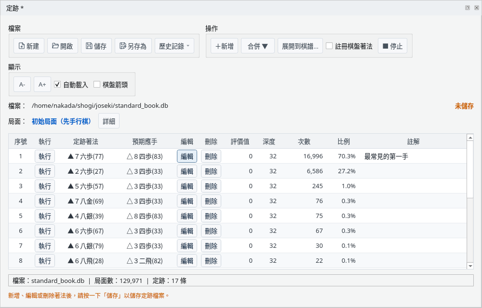Edit row 5 move ▲４八銀(39)
This screenshot has height=308, width=482.
click(187, 216)
